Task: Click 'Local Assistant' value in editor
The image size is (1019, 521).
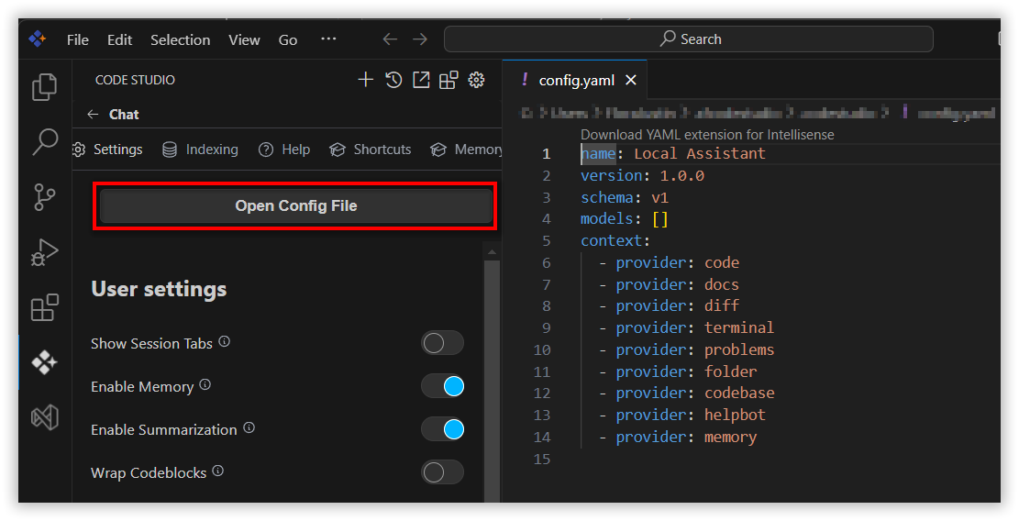Action: [700, 153]
